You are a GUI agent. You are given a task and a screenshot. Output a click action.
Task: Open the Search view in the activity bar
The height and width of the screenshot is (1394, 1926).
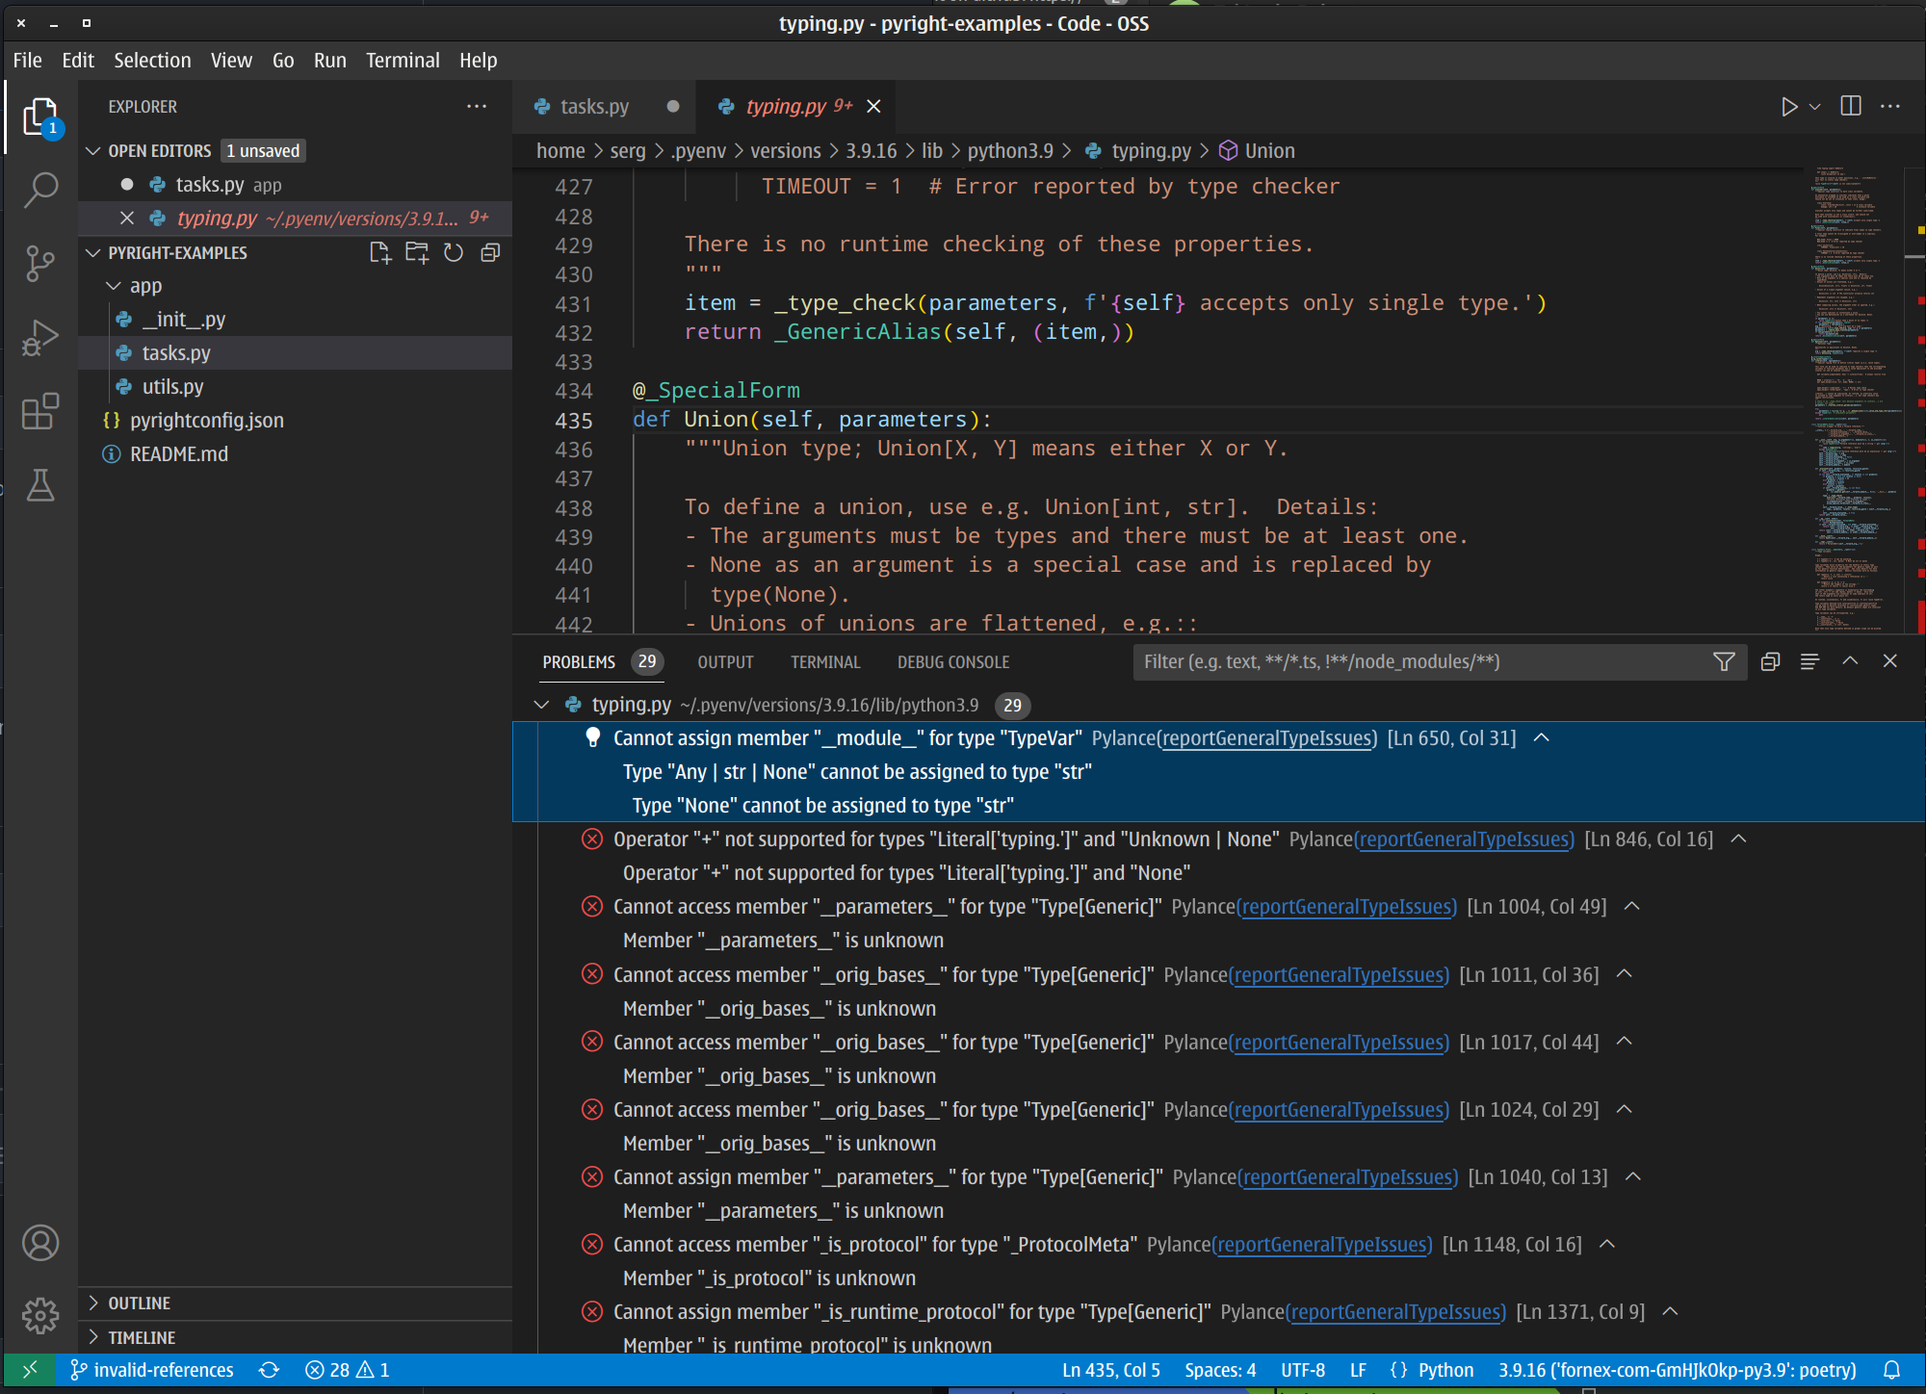coord(40,191)
